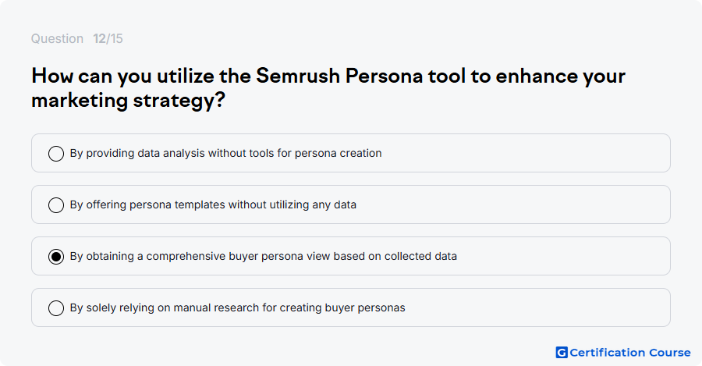Pick answer text 'By obtaining a comprehensive buyer persona view'

point(264,256)
